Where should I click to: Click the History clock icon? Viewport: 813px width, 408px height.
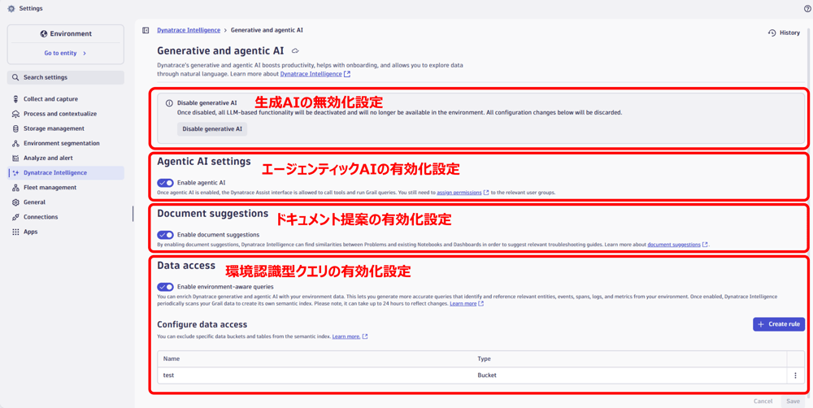pyautogui.click(x=772, y=33)
